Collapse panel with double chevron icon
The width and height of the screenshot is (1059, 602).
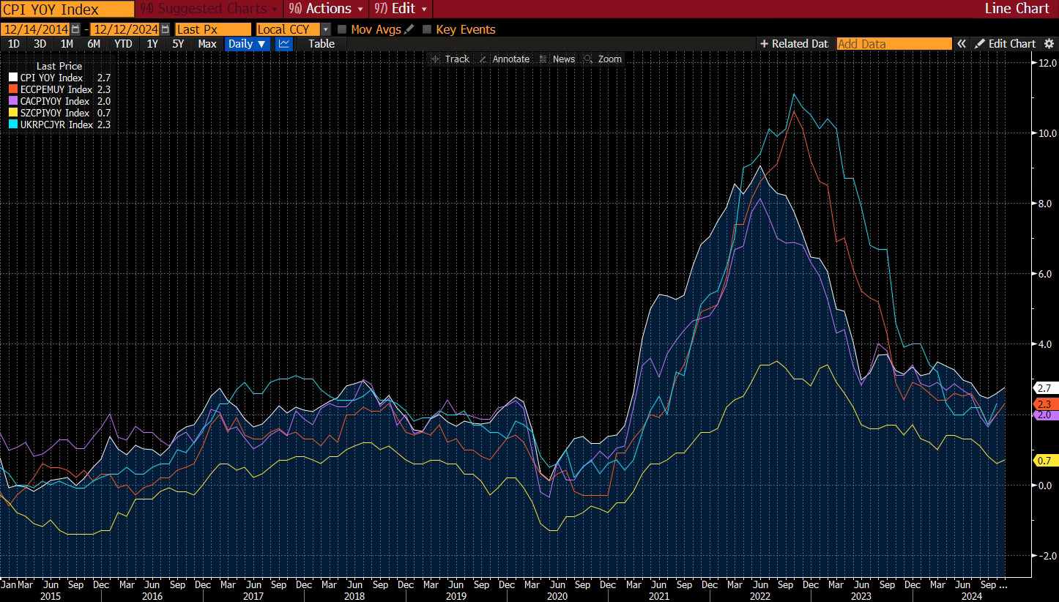coord(962,44)
